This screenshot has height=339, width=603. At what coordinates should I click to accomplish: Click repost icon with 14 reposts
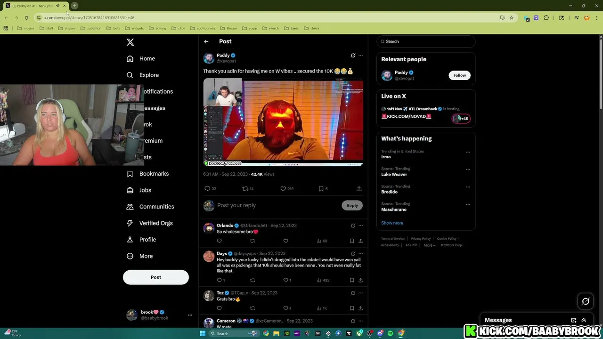click(248, 189)
